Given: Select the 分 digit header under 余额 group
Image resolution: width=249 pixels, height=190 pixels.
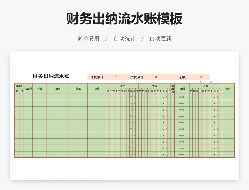Looking at the screenshot, I should pyautogui.click(x=220, y=91).
